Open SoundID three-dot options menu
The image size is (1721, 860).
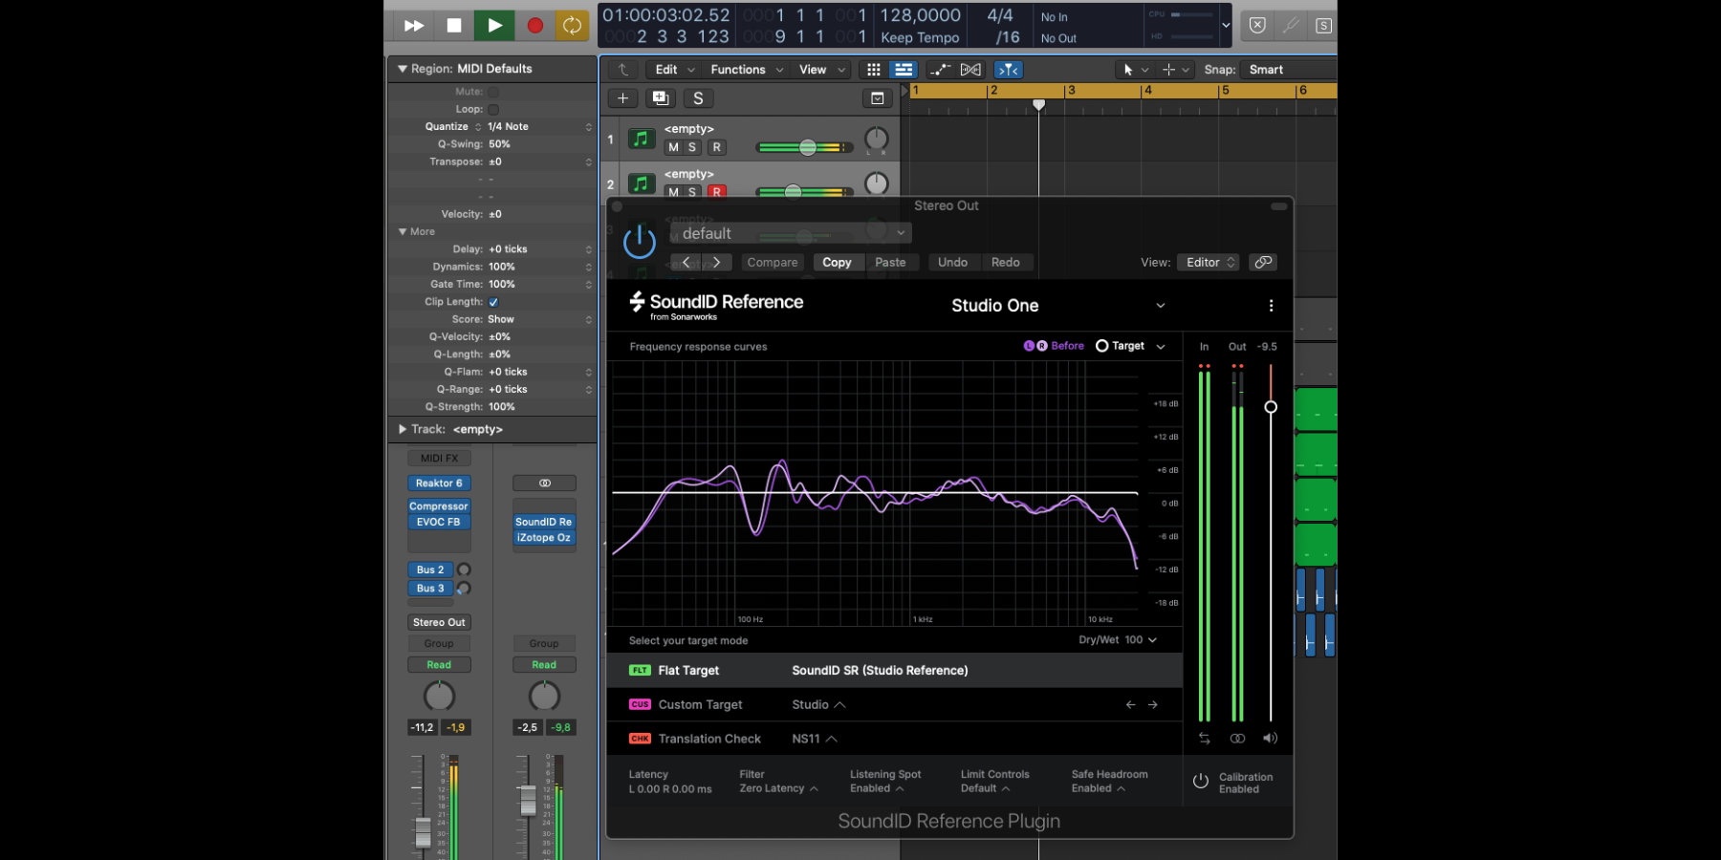(1271, 306)
